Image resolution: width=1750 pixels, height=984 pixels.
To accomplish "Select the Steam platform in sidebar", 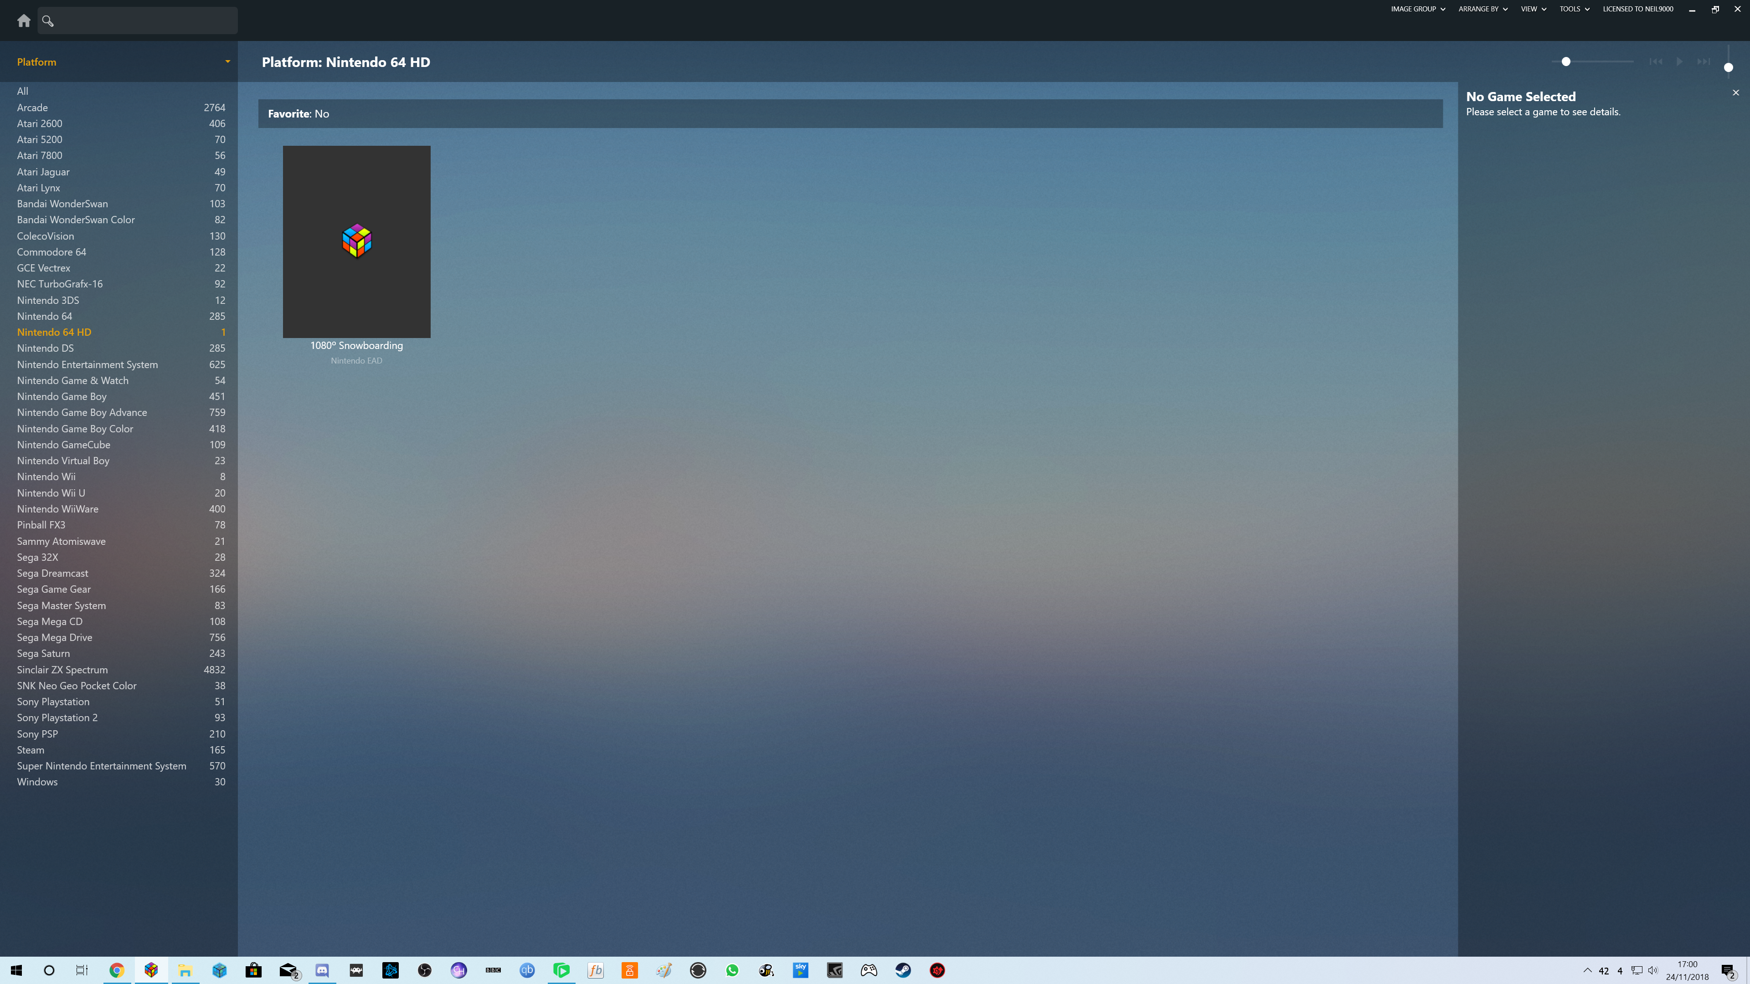I will pos(119,750).
